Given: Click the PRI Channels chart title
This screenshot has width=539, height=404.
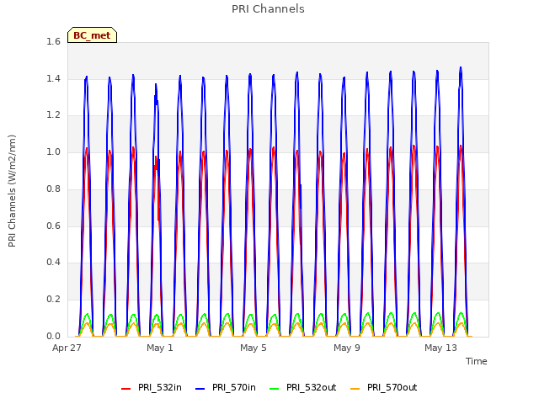Looking at the screenshot, I should click(x=268, y=9).
